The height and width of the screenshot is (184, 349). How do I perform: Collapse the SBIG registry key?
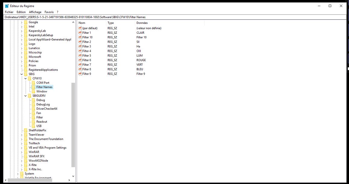click(22, 74)
